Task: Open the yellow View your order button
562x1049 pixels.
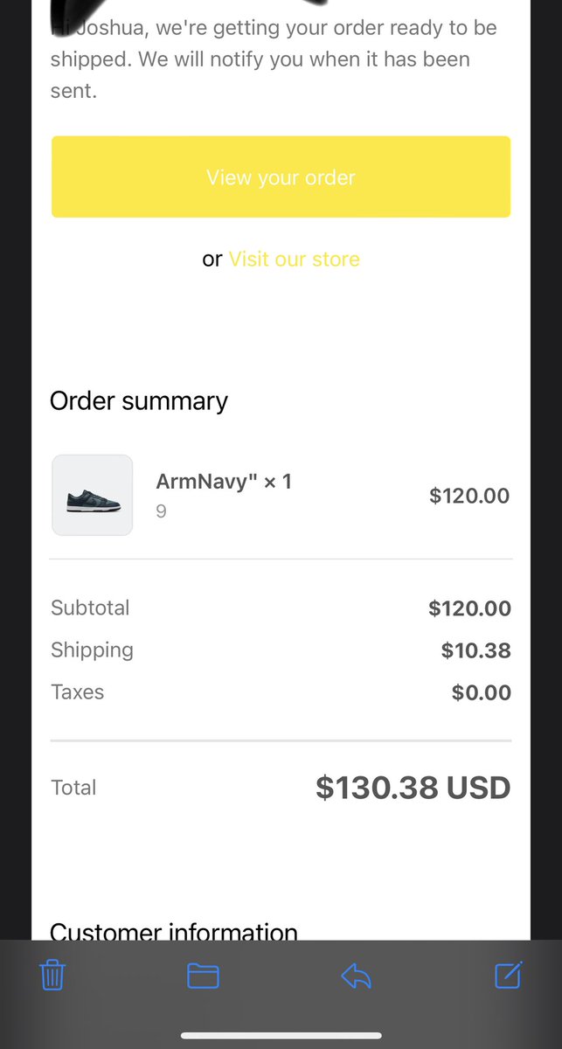Action: click(281, 177)
